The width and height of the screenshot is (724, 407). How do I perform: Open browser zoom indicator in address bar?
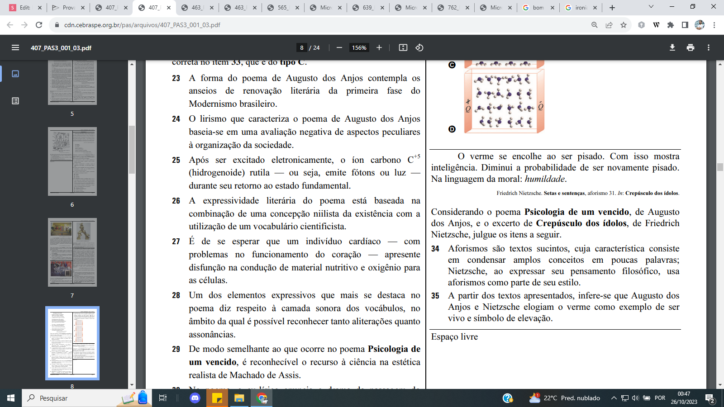(595, 25)
